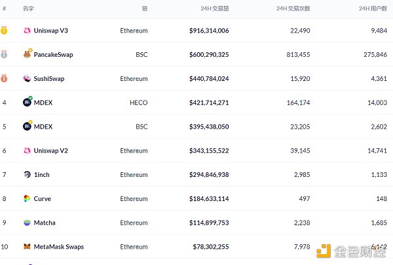Click the bronze third-place medal icon
The image size is (393, 265).
click(x=5, y=78)
